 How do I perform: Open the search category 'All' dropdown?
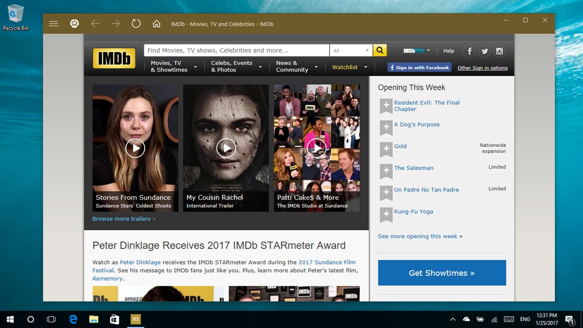[351, 50]
